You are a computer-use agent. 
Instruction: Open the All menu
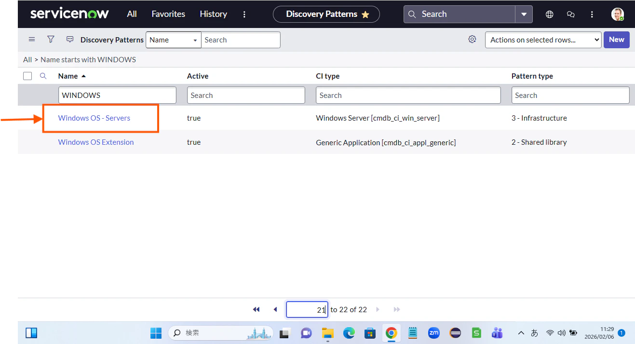point(132,14)
